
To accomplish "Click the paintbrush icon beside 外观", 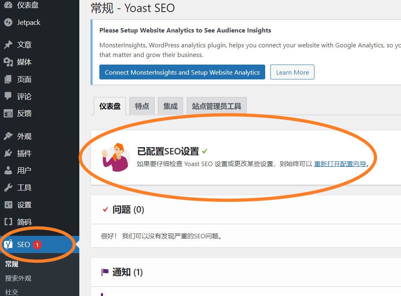I will click(x=8, y=136).
